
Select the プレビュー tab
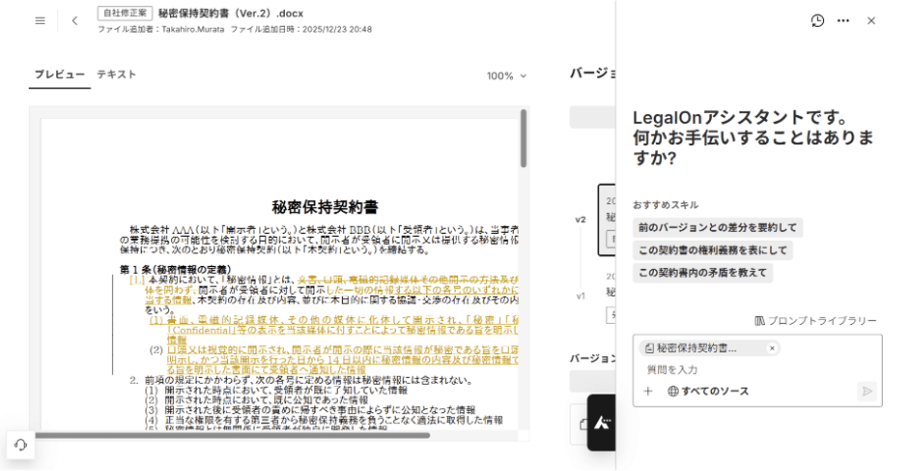pyautogui.click(x=59, y=75)
